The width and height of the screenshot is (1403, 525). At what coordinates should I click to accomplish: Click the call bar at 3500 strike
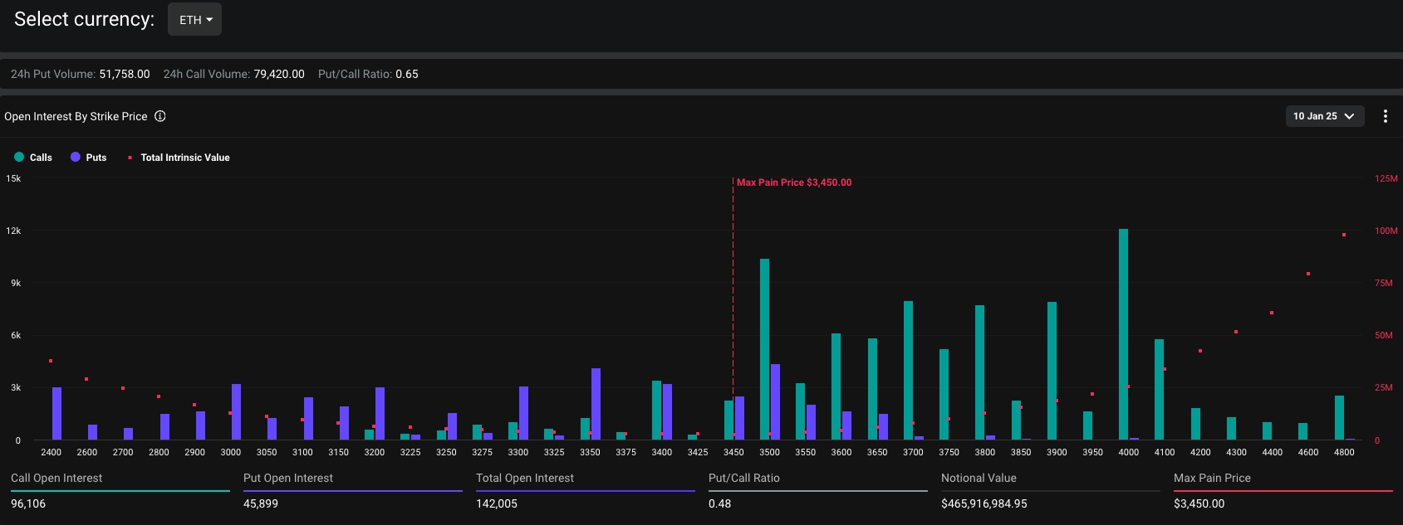click(x=764, y=349)
